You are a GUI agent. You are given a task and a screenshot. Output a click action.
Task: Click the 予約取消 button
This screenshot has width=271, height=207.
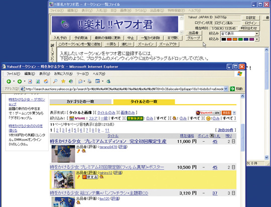[x=81, y=38]
